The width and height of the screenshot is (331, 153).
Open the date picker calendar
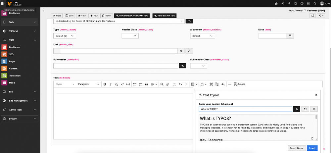[290, 36]
